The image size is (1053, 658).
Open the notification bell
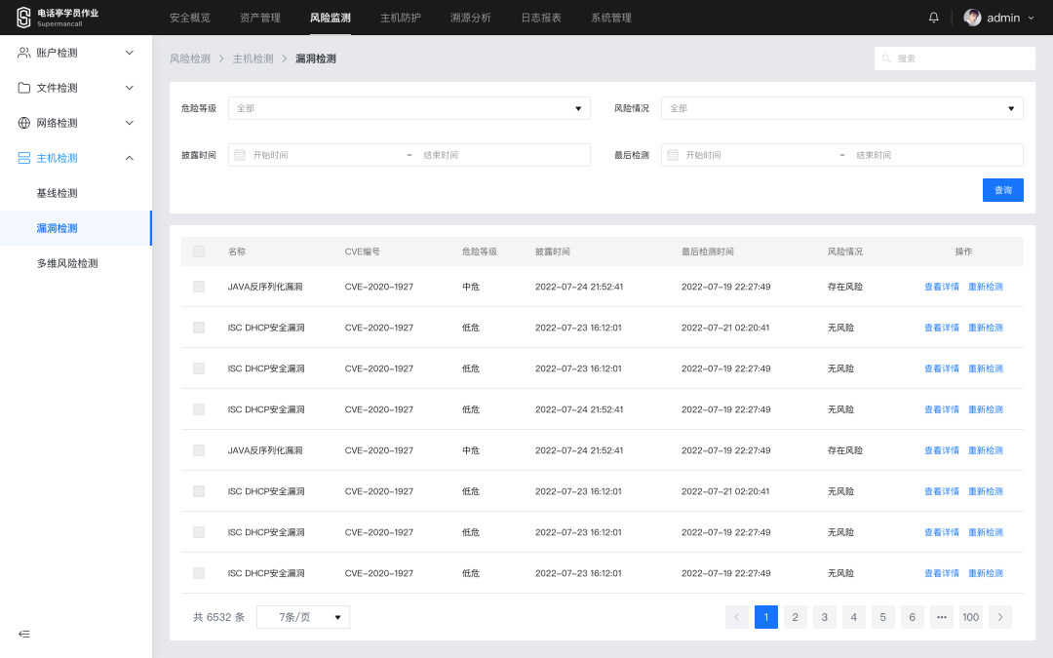(x=933, y=18)
